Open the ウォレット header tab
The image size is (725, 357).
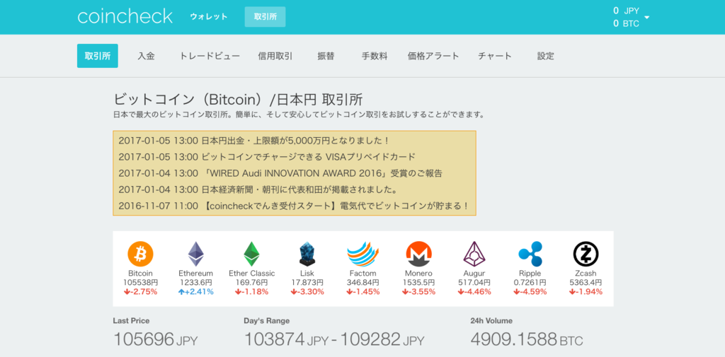[209, 17]
